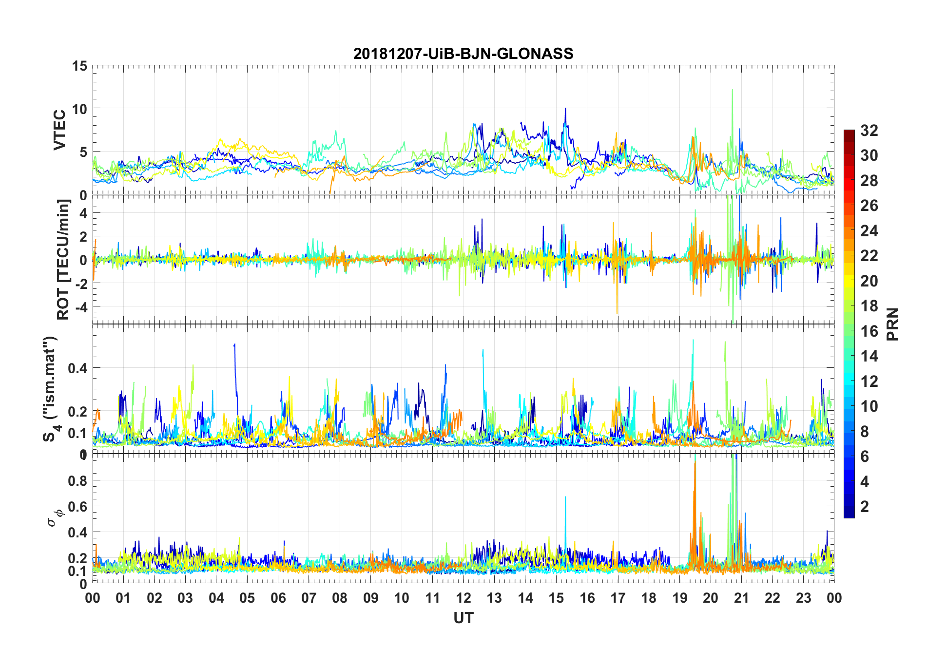Click UT axis tick label 01

(123, 598)
